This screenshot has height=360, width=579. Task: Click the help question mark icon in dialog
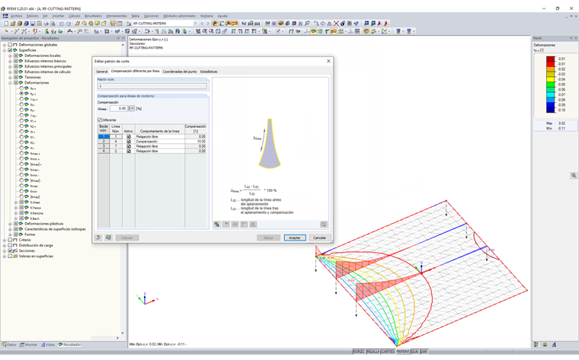pos(98,237)
